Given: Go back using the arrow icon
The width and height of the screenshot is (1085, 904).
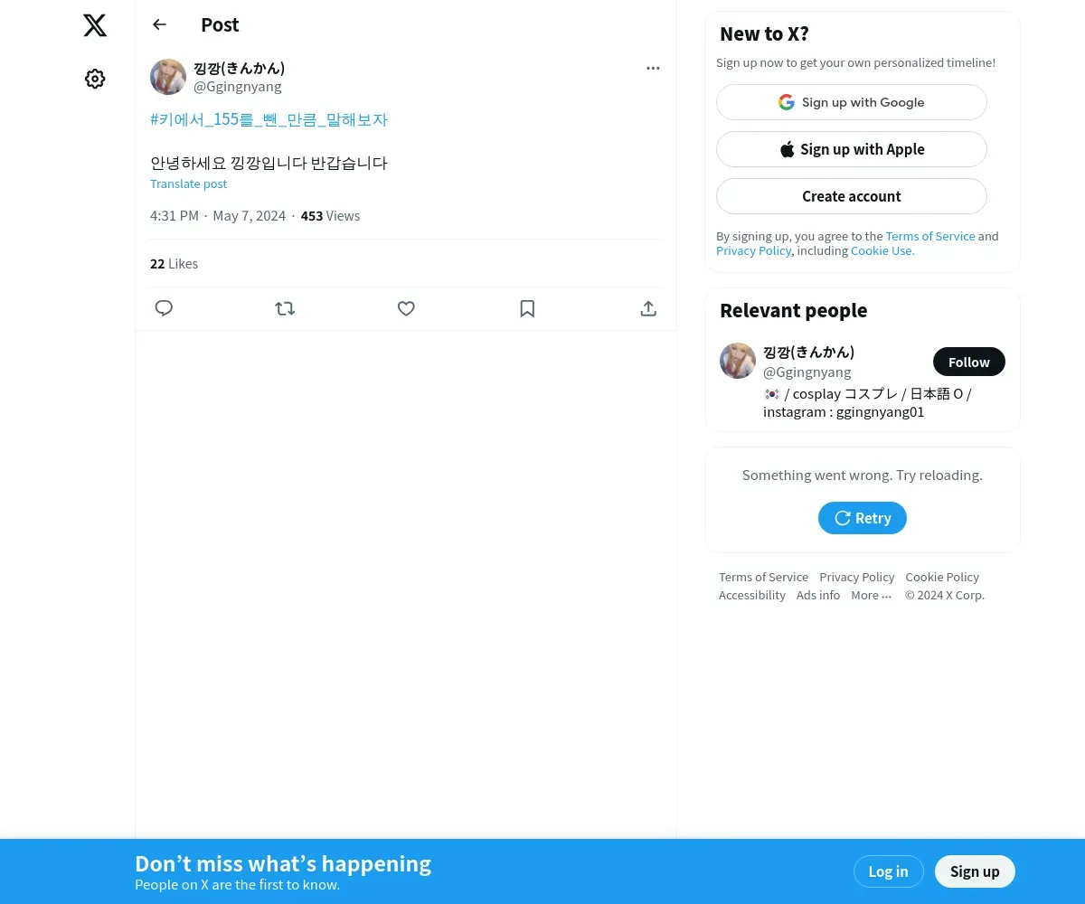Looking at the screenshot, I should (x=160, y=24).
